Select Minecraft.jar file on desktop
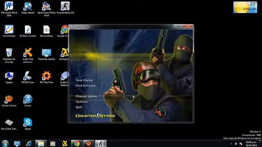This screenshot has height=147, width=262. point(46,31)
